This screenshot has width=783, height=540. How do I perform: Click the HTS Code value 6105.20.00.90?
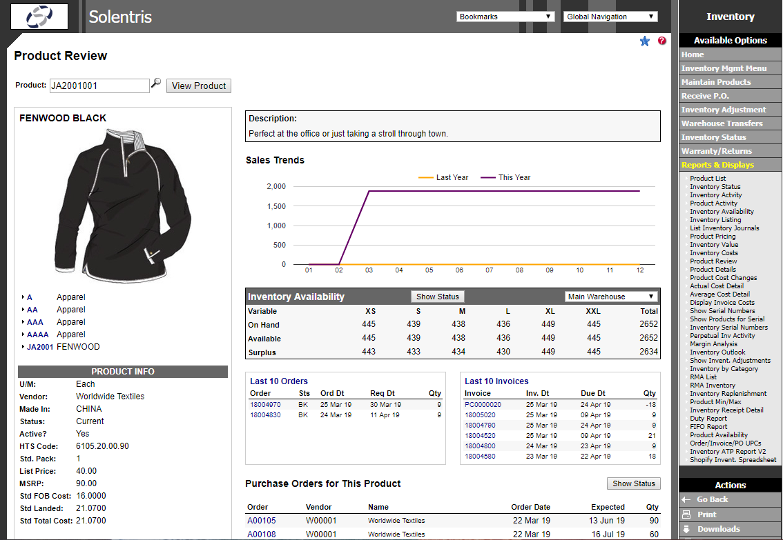[102, 446]
